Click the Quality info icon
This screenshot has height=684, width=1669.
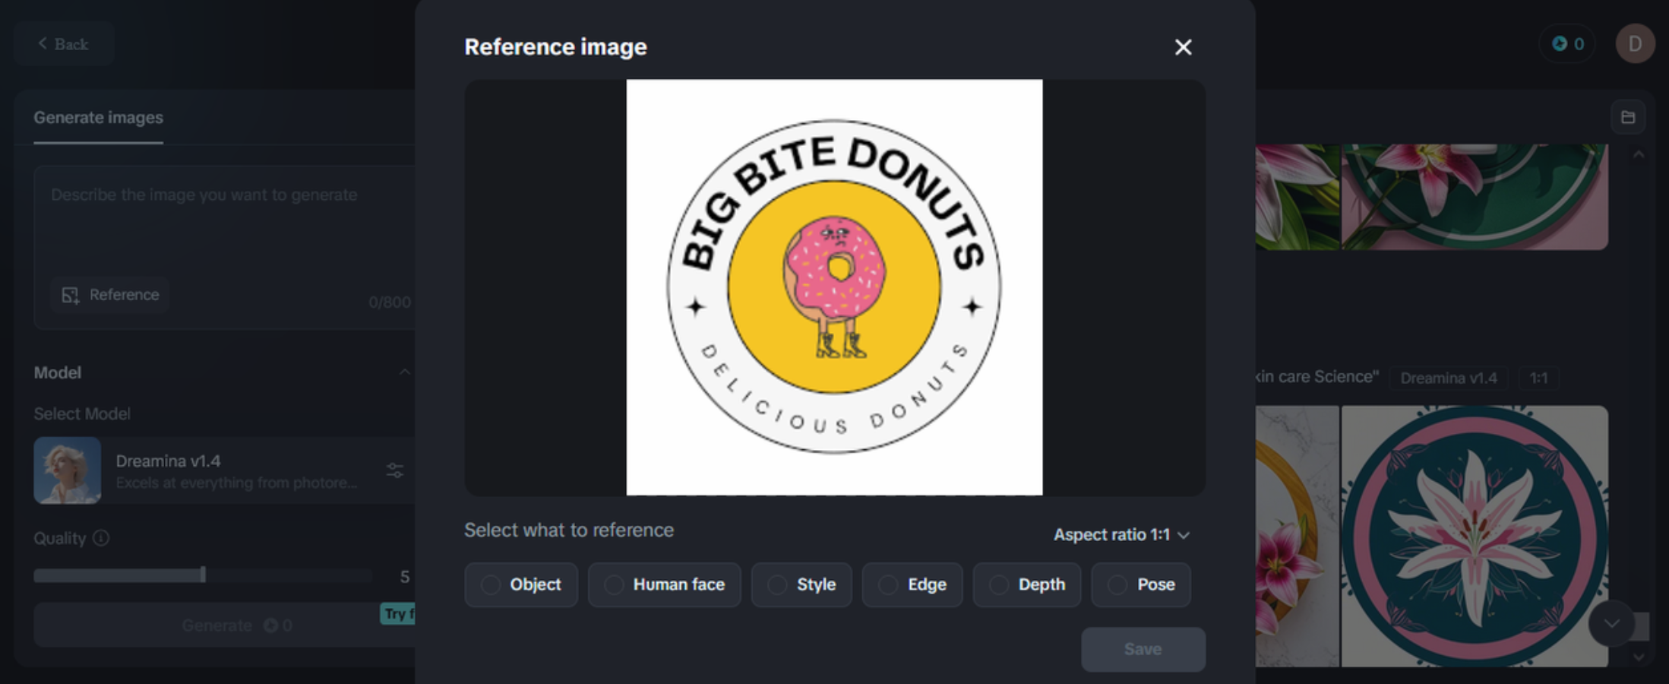pyautogui.click(x=102, y=538)
